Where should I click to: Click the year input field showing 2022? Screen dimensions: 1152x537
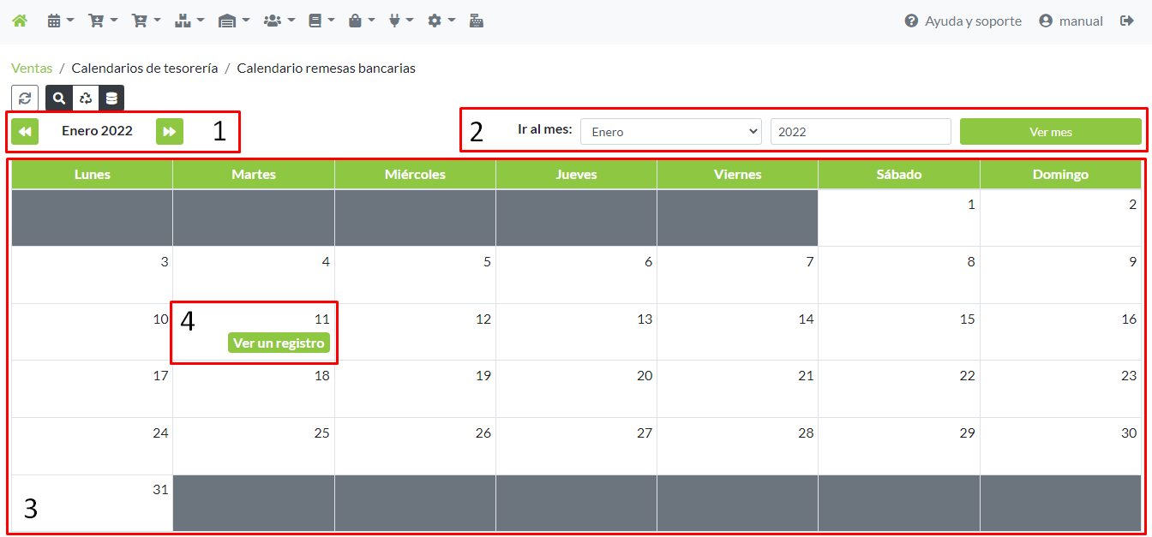click(x=860, y=132)
